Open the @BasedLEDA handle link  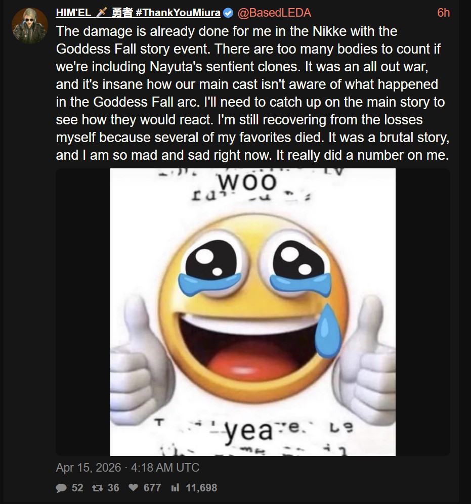point(274,13)
